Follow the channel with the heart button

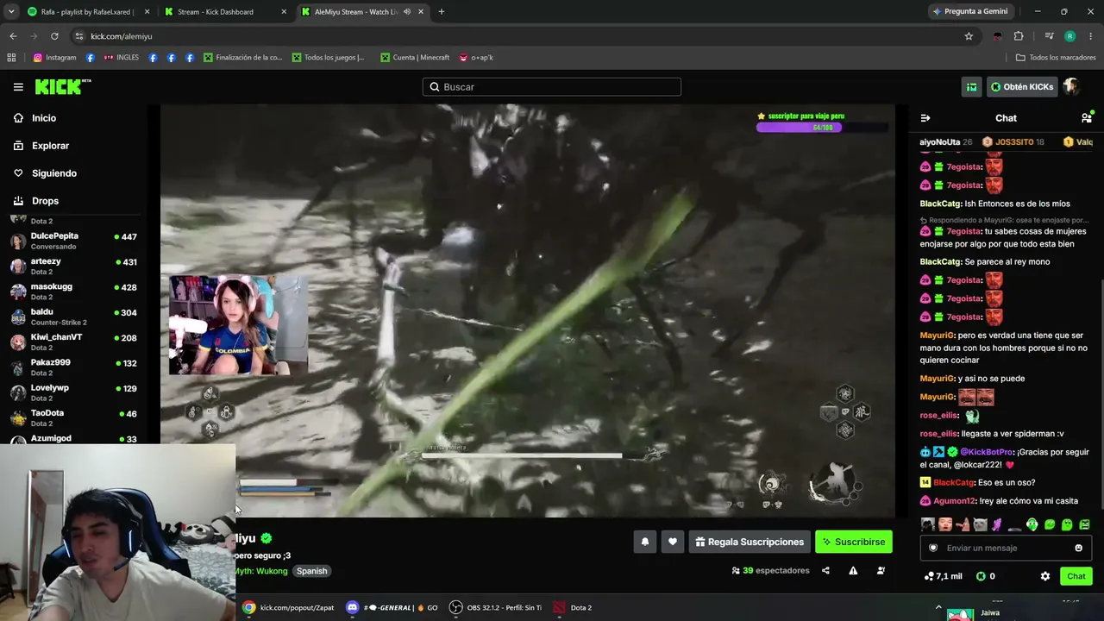point(673,542)
